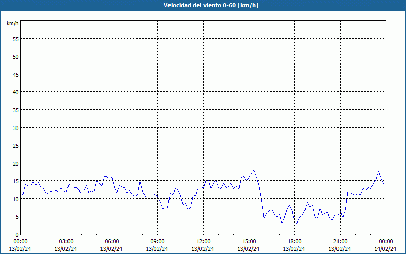
Task: Click the chart title 'Velocidad del viento 0-60 [km/h]'
Action: pyautogui.click(x=211, y=5)
